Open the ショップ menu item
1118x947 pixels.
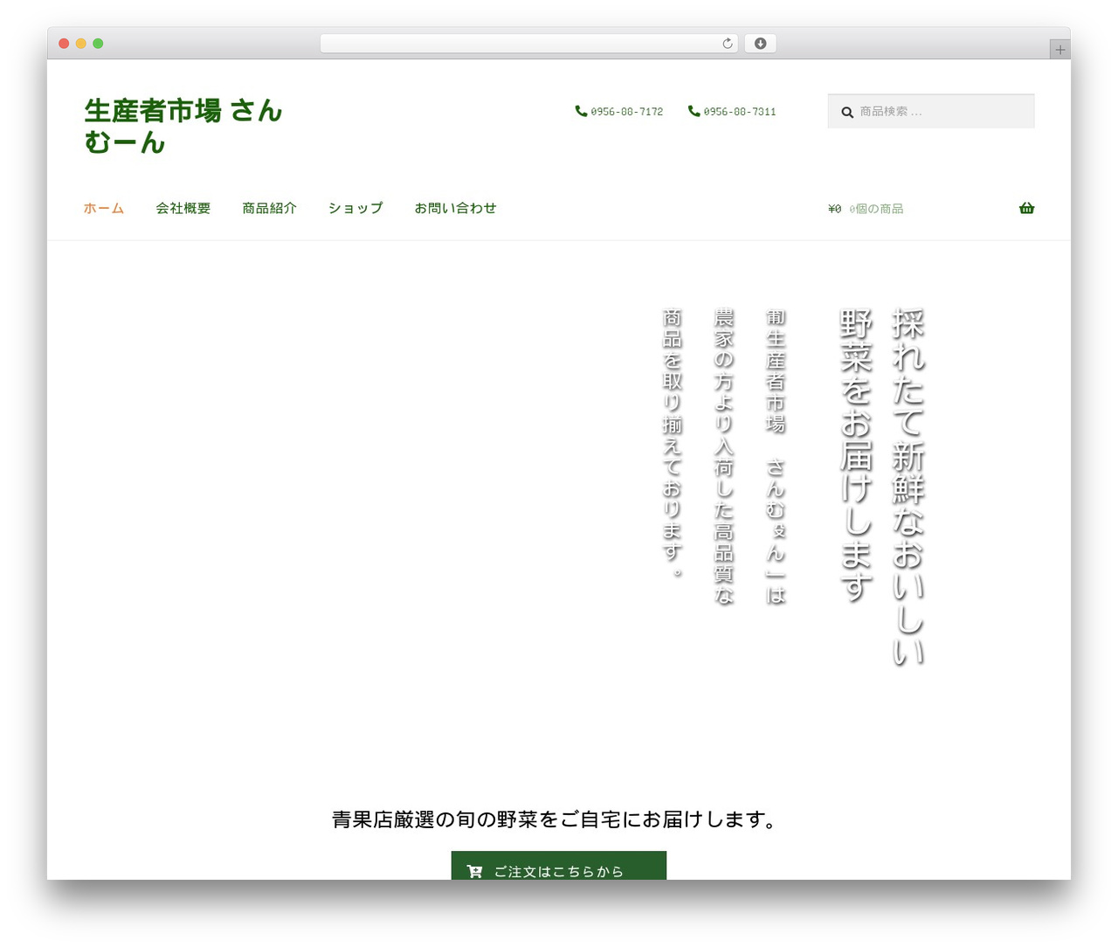tap(355, 208)
